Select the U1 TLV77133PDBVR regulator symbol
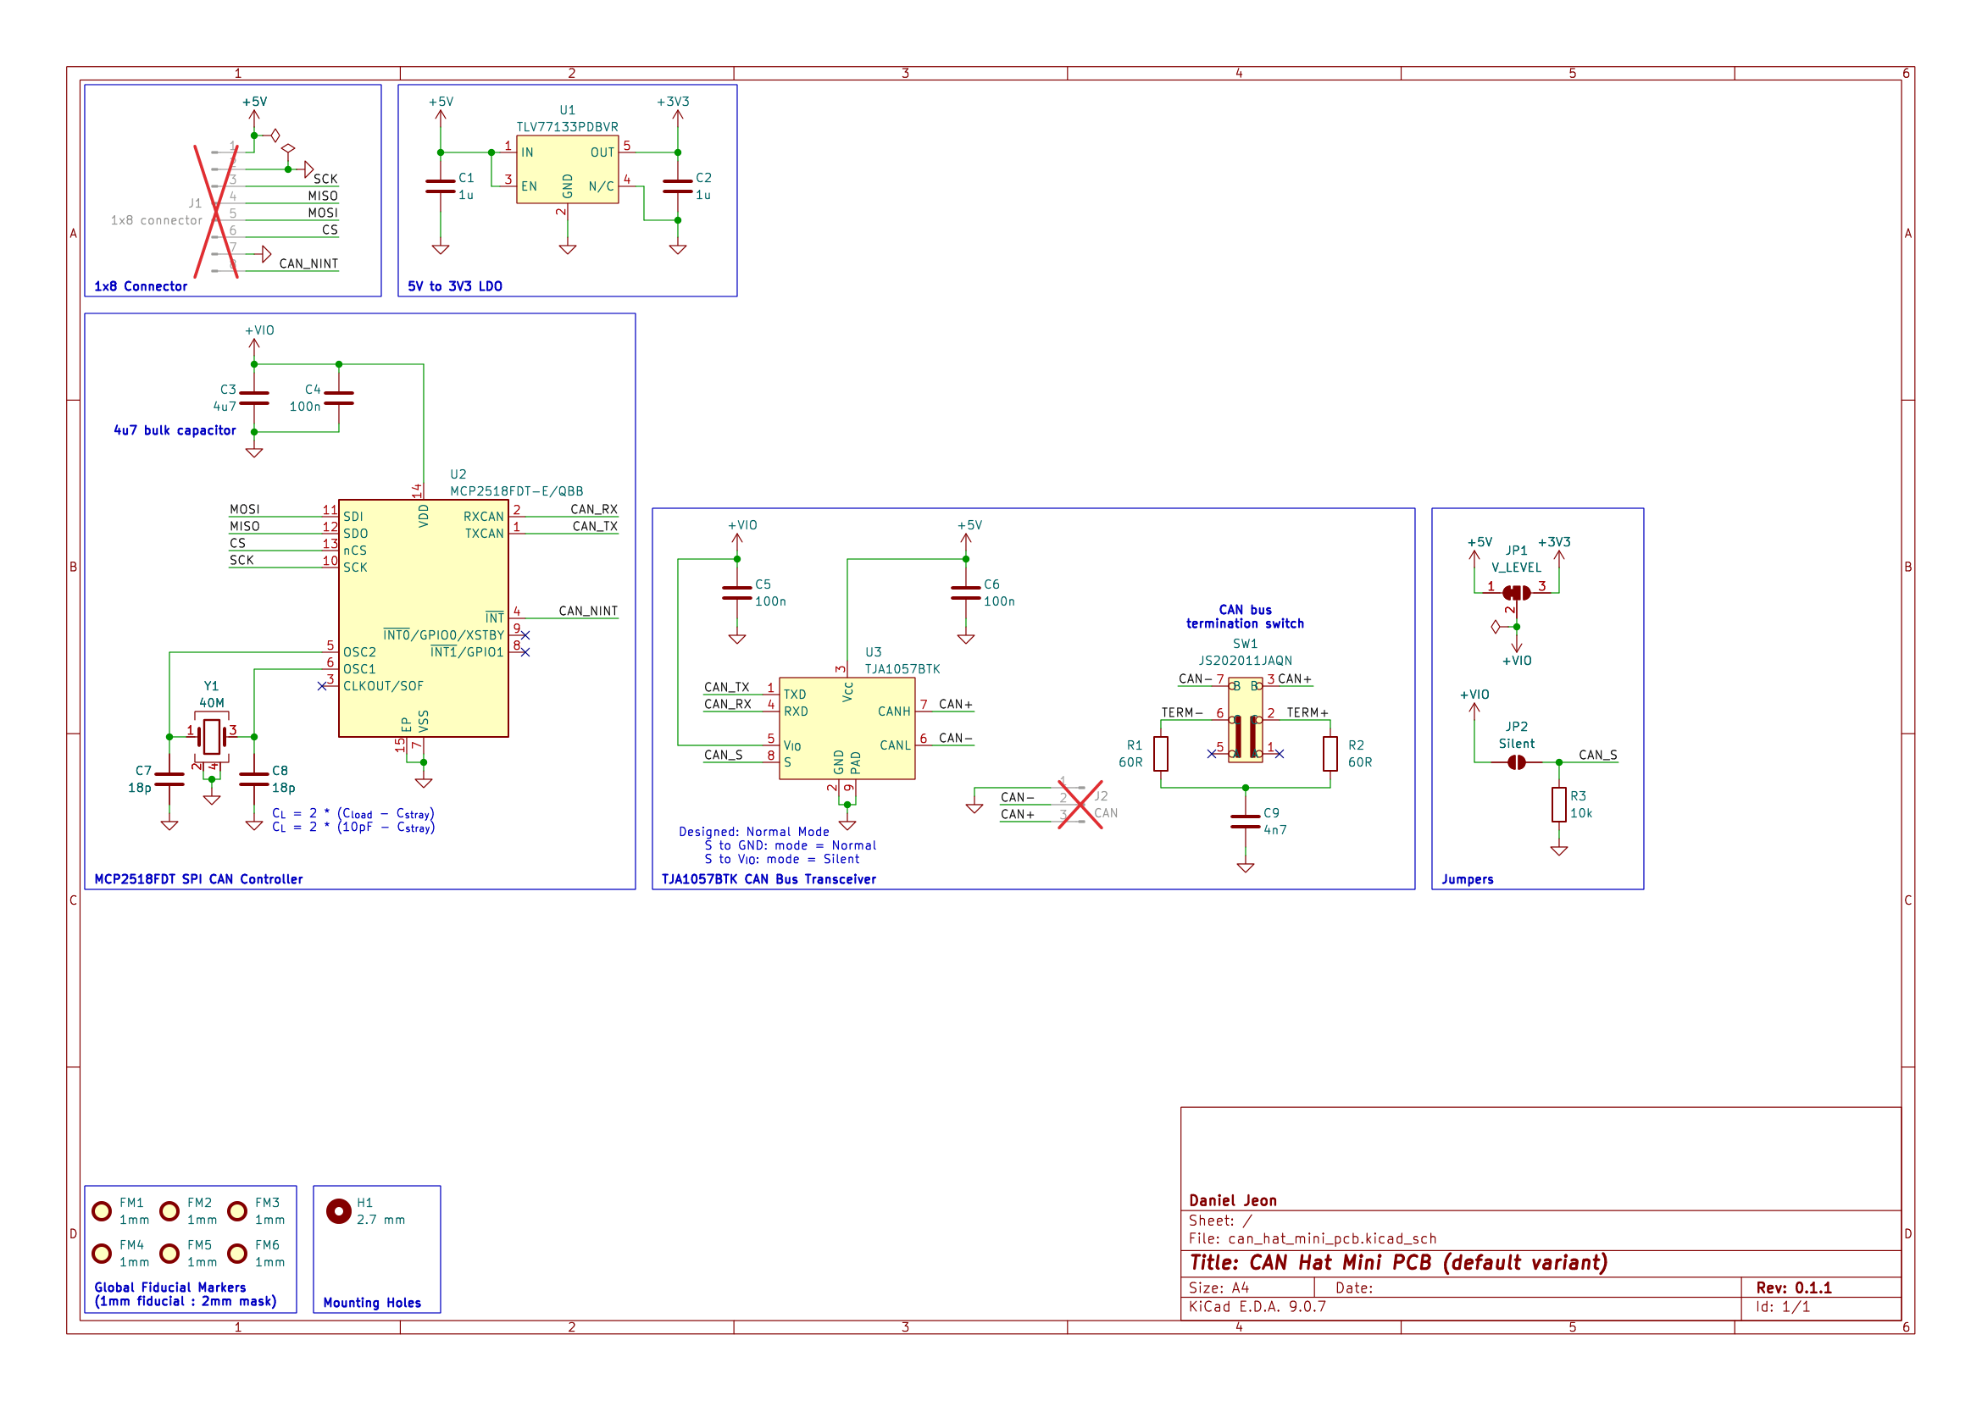 point(567,169)
